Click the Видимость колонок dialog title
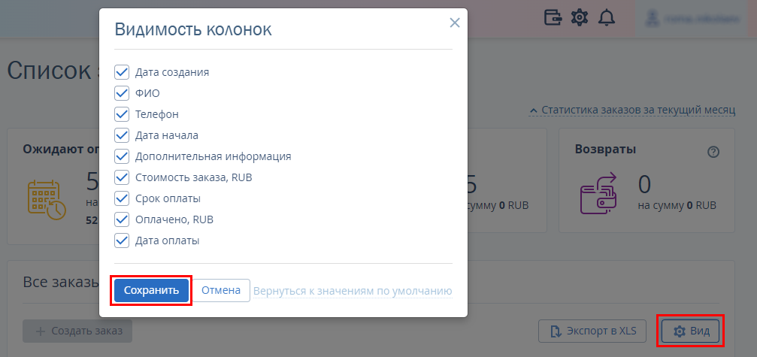Image resolution: width=757 pixels, height=357 pixels. pyautogui.click(x=193, y=29)
